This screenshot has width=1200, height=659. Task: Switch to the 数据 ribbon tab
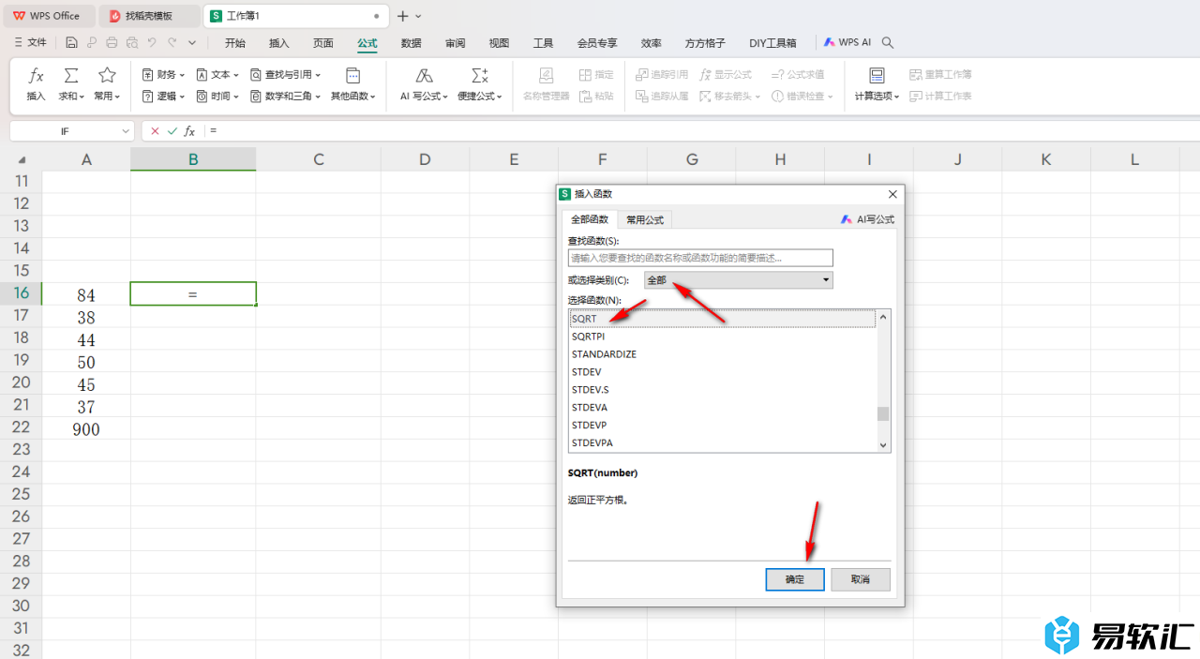coord(411,43)
